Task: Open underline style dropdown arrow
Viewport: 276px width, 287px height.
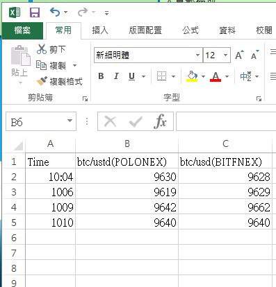Action: (143, 76)
